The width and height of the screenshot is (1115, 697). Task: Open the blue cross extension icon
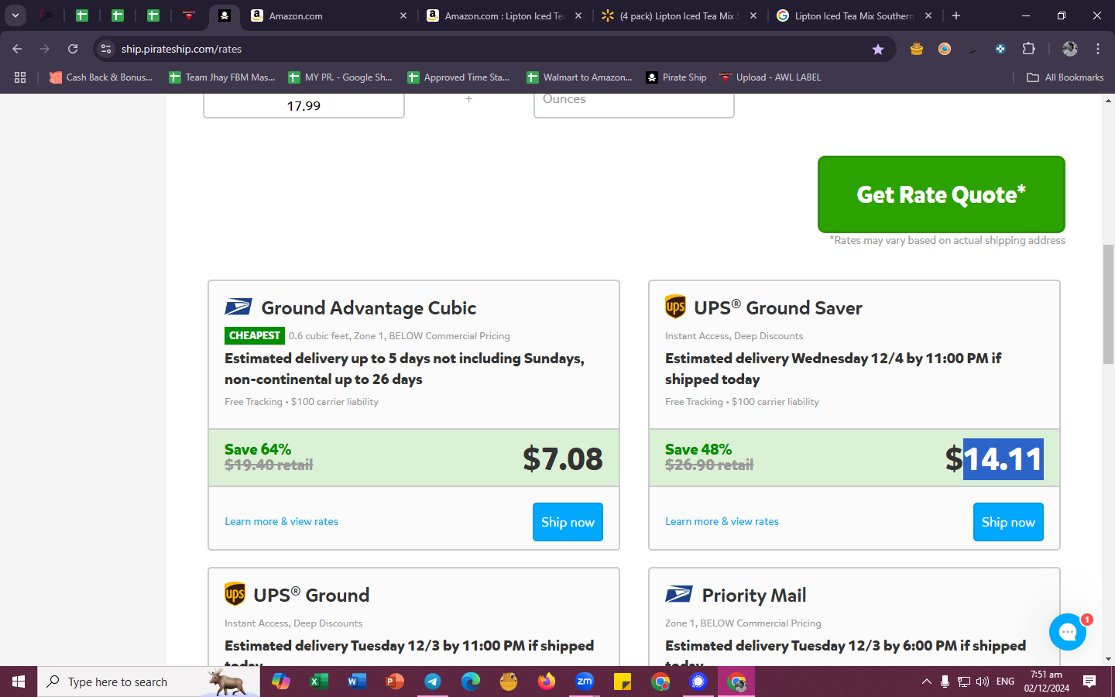point(1000,49)
